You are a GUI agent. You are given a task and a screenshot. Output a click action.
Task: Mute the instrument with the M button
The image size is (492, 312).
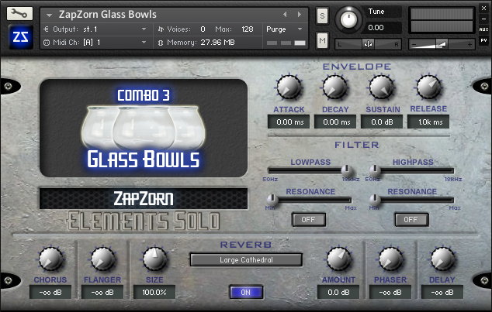pos(323,39)
